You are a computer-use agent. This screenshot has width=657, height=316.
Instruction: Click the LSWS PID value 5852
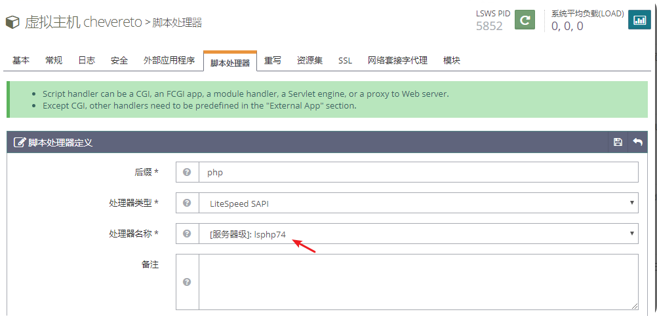click(x=489, y=26)
